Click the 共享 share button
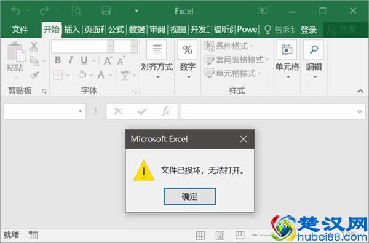The width and height of the screenshot is (369, 243). click(346, 30)
